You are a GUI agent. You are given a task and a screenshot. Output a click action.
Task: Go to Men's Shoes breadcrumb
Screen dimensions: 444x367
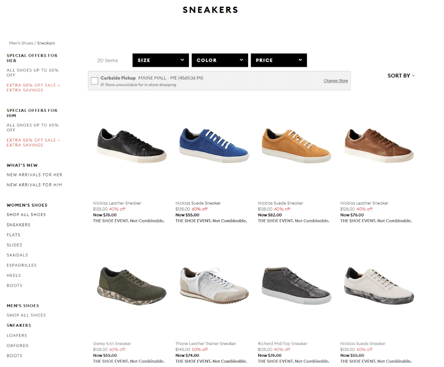(x=21, y=43)
